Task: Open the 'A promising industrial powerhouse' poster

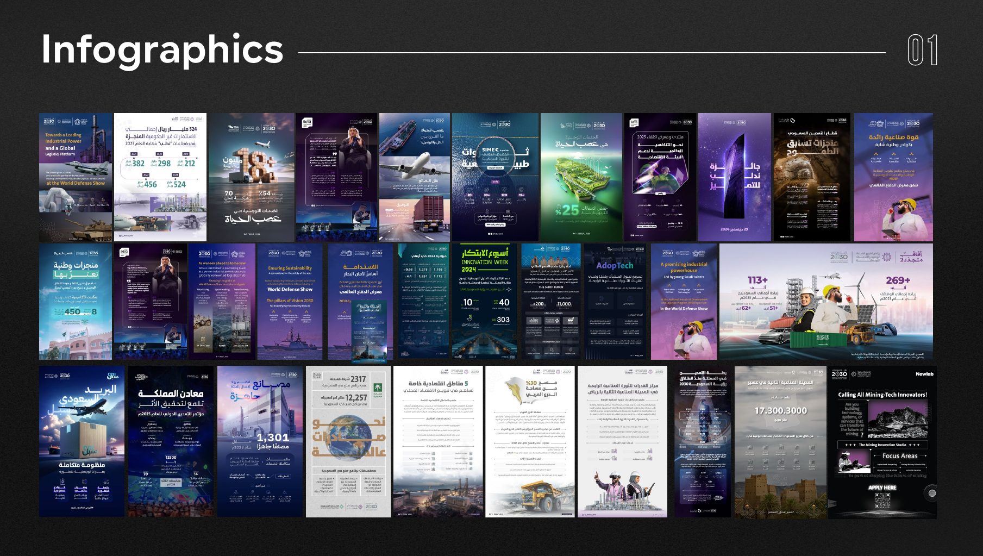Action: pyautogui.click(x=684, y=302)
